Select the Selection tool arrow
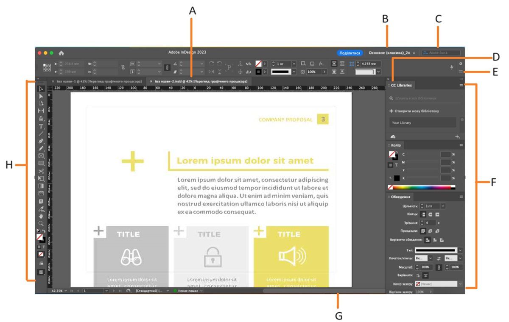Image resolution: width=509 pixels, height=322 pixels. [x=41, y=89]
